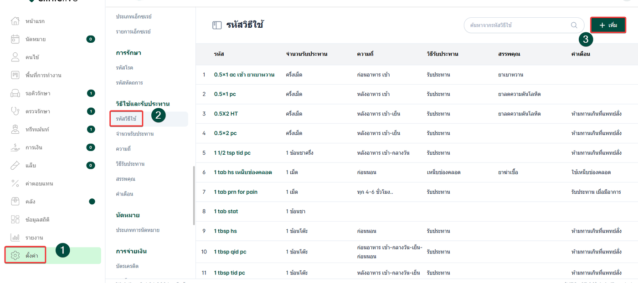Select the patient icon beside คนไข้
Screen dimensions: 638x283
coord(15,57)
